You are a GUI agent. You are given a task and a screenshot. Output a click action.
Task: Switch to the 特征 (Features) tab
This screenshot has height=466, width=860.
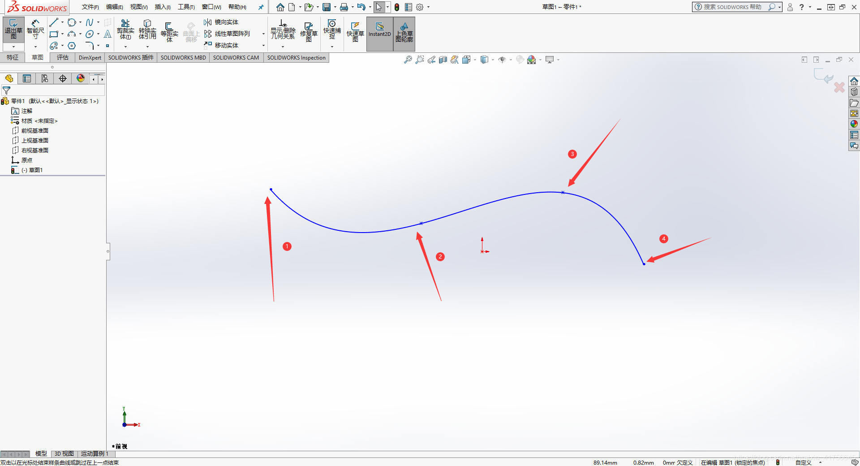click(x=13, y=57)
